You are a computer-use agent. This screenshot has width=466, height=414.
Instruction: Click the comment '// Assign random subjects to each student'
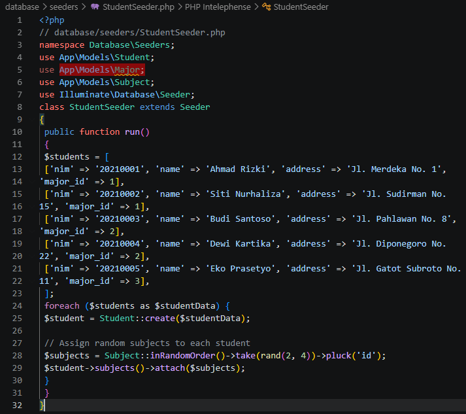coord(147,343)
